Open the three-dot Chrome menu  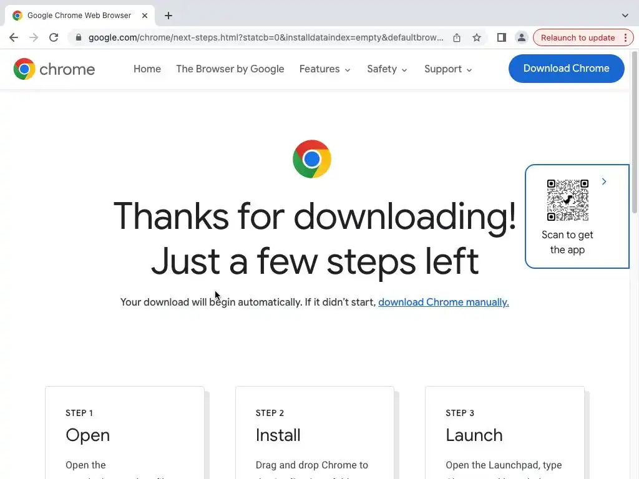coord(625,37)
